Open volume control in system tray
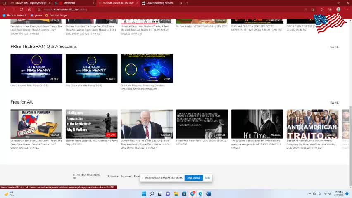 pos(330,193)
